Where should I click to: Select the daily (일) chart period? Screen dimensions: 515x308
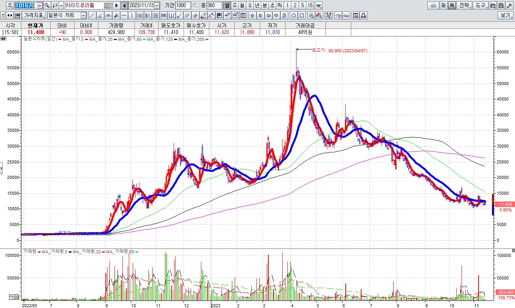point(227,6)
